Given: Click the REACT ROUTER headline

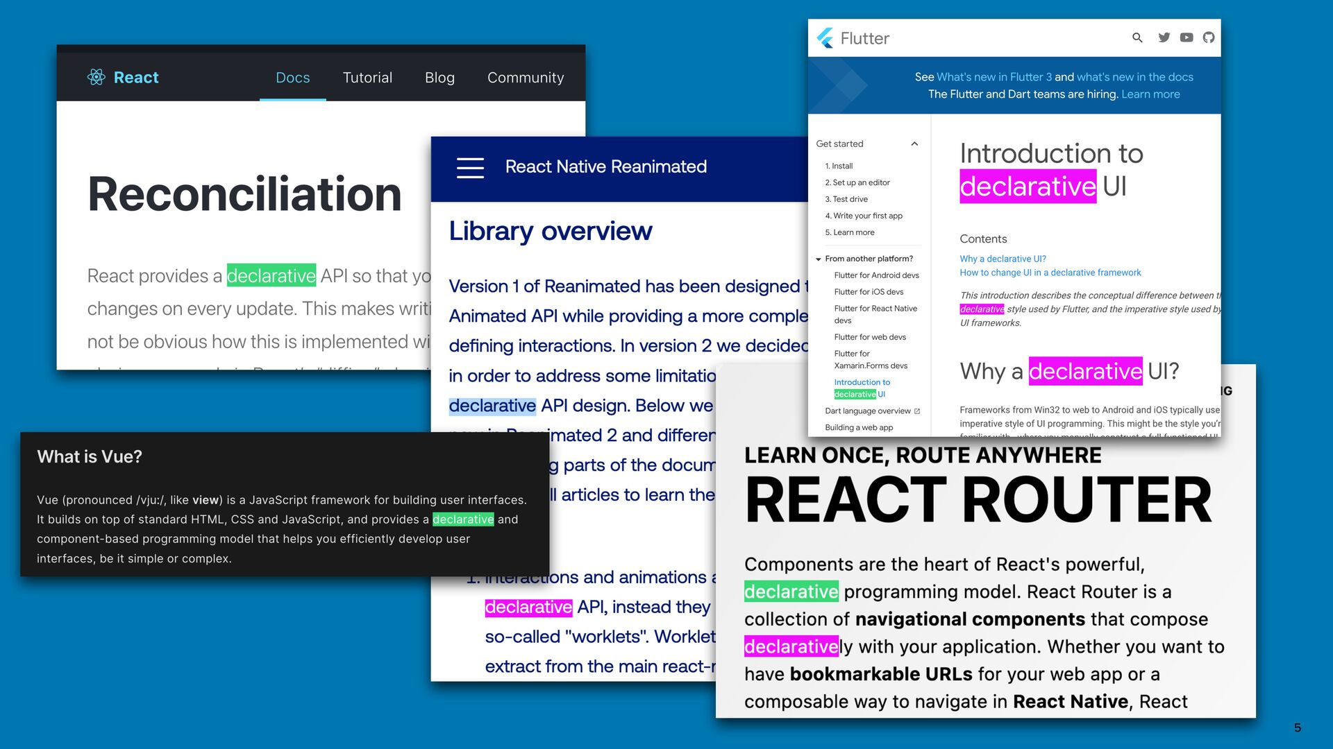Looking at the screenshot, I should coord(978,500).
